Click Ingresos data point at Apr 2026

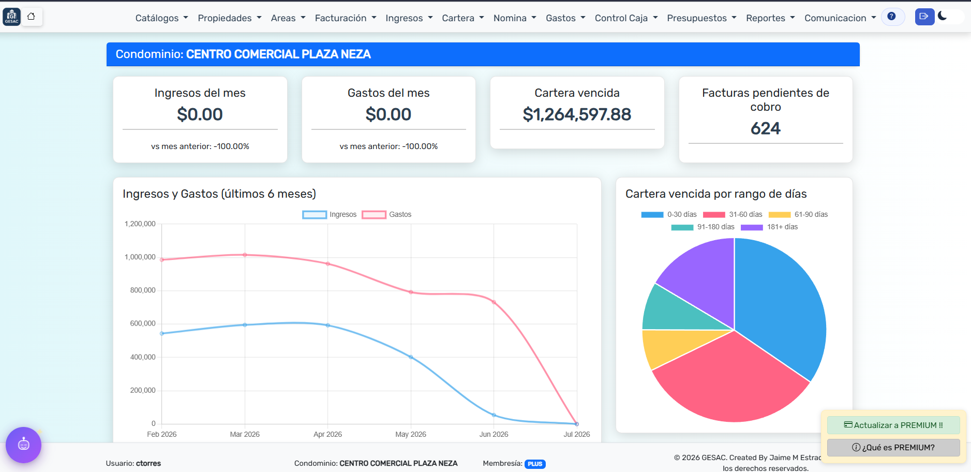327,325
